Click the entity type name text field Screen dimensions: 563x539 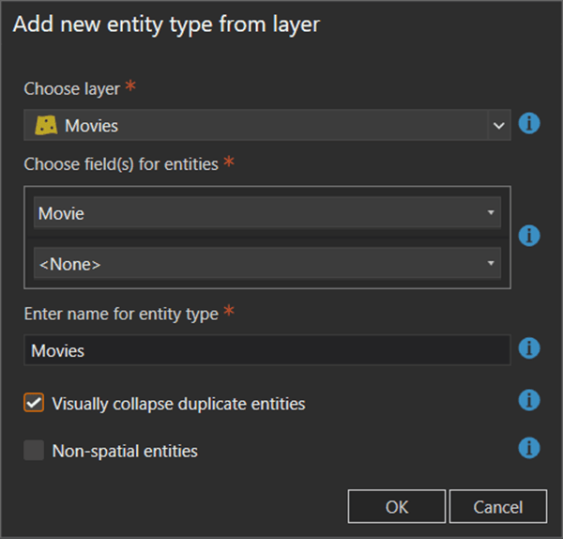point(266,350)
